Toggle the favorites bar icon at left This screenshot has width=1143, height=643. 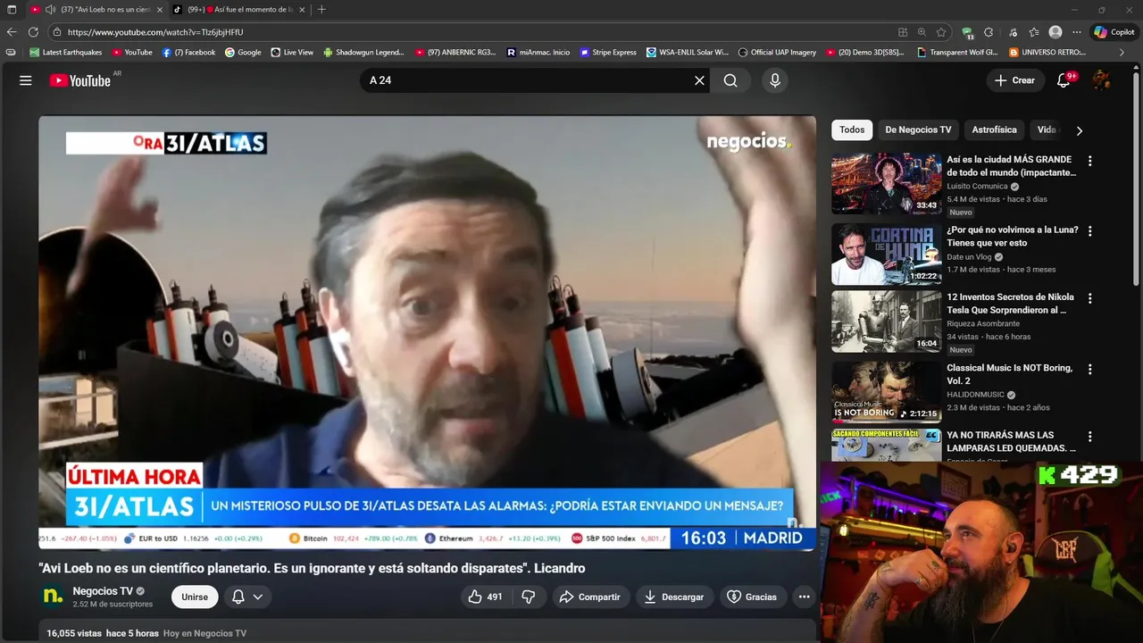pyautogui.click(x=11, y=53)
